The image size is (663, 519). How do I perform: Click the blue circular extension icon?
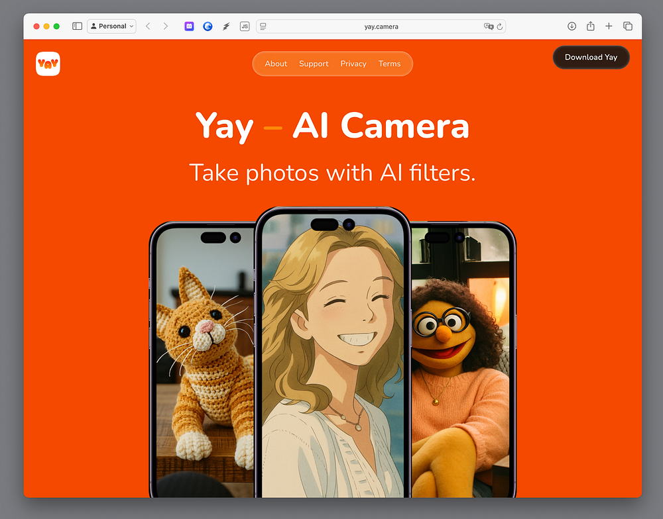coord(208,26)
